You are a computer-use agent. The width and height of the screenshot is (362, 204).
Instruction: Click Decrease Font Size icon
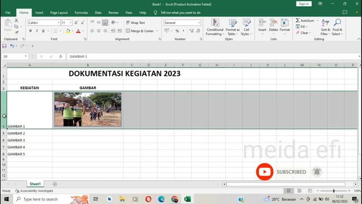tap(83, 23)
